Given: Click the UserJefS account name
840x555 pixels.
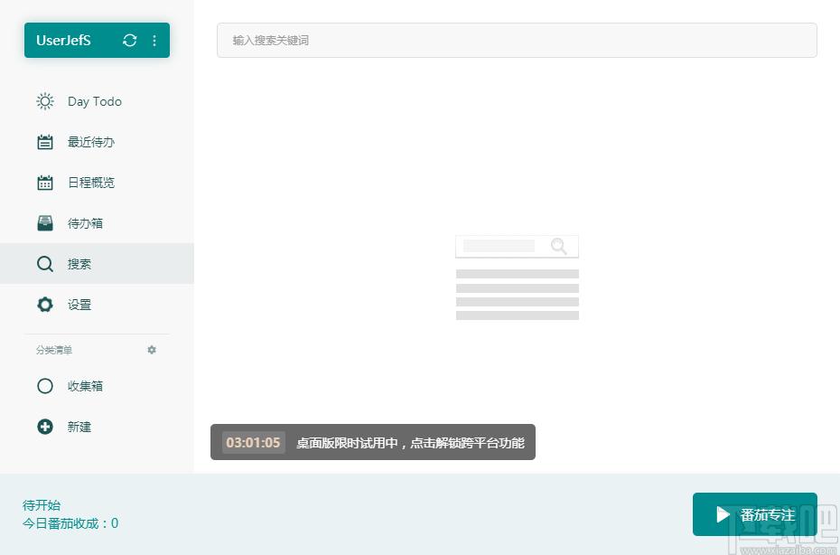Looking at the screenshot, I should coord(63,40).
